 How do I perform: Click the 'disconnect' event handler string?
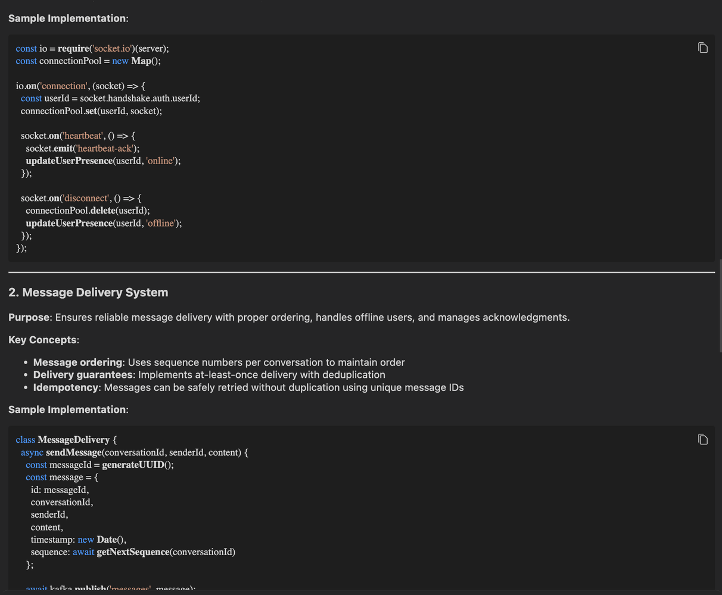point(85,198)
